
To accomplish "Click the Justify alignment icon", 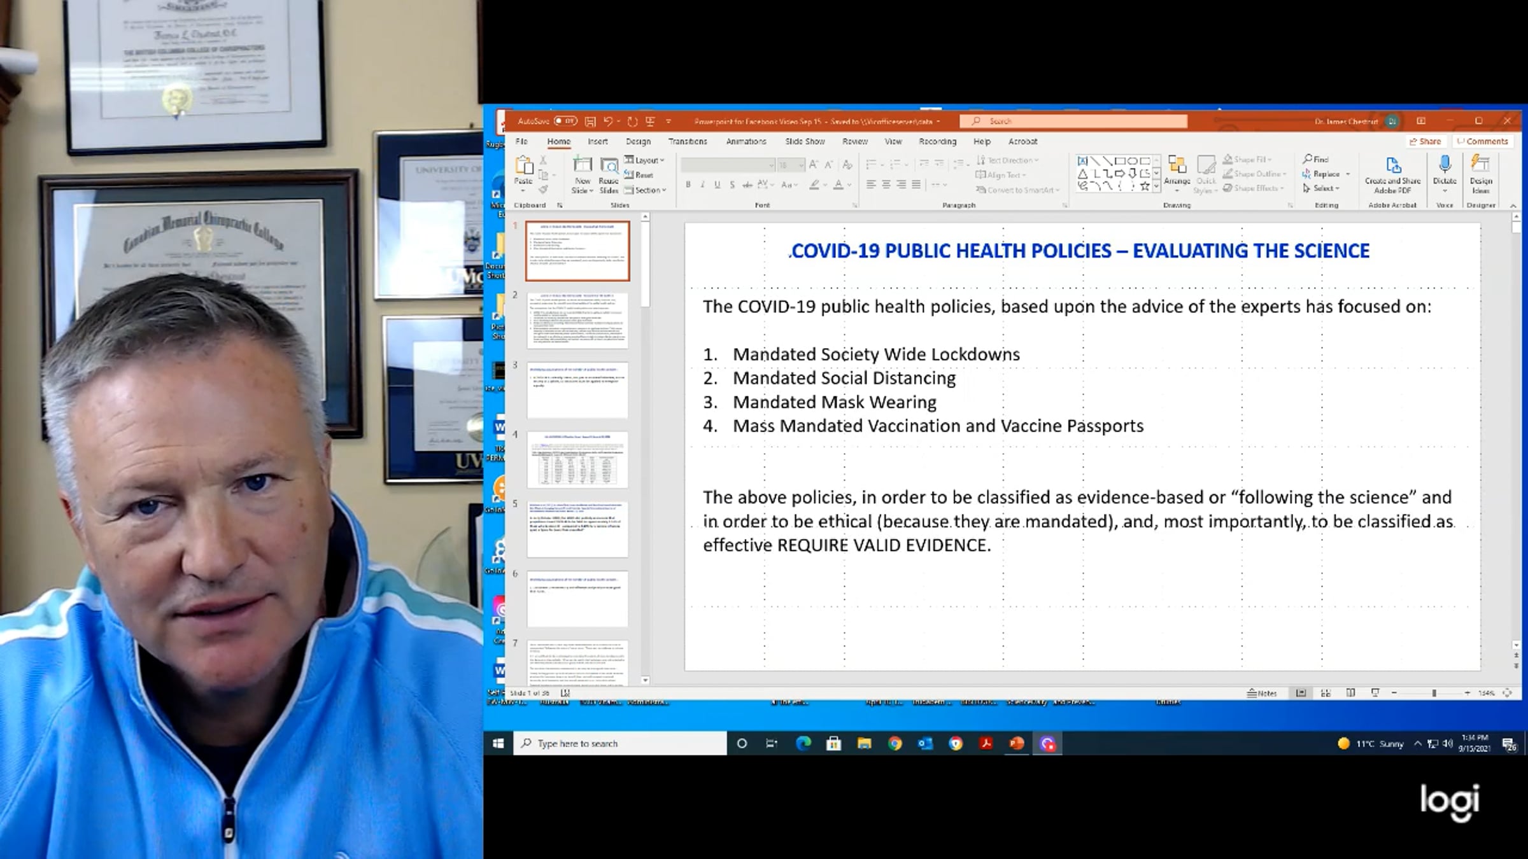I will pos(916,185).
